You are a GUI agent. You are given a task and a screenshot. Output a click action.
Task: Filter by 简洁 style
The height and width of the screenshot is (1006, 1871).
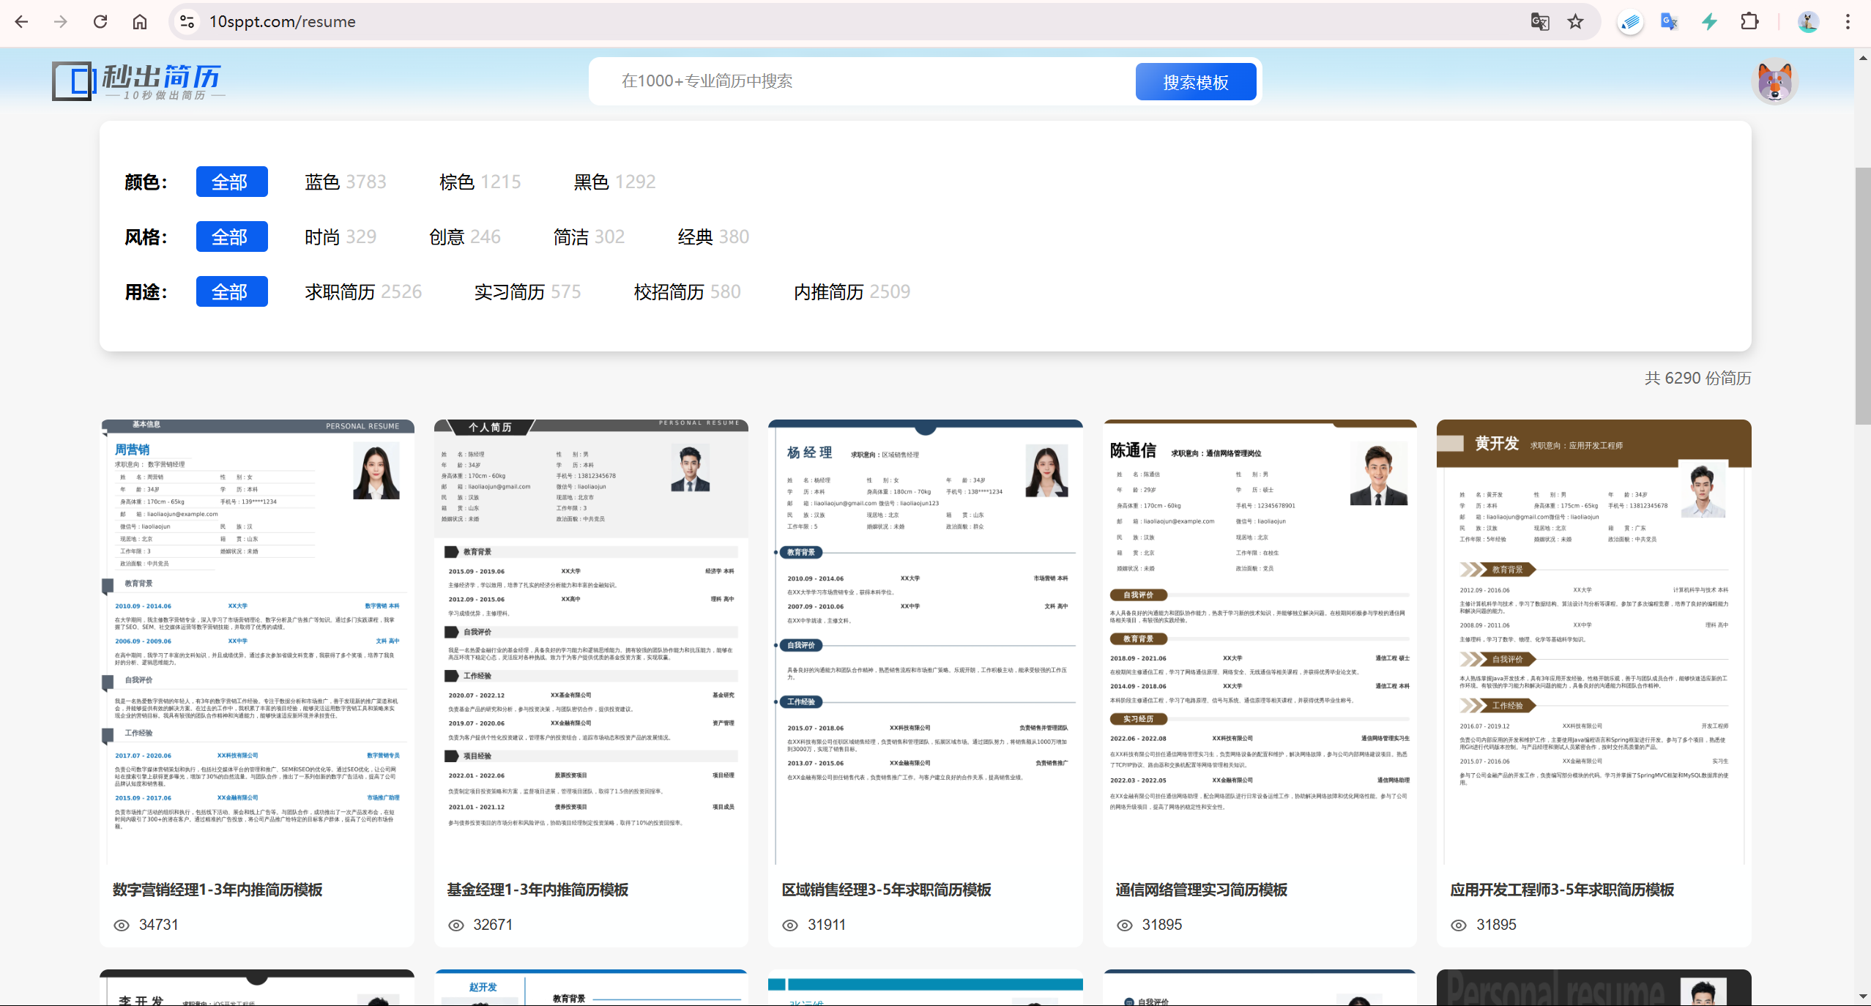[x=589, y=236]
